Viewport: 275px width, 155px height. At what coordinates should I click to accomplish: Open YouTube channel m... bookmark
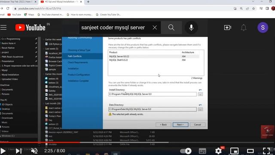[50, 15]
